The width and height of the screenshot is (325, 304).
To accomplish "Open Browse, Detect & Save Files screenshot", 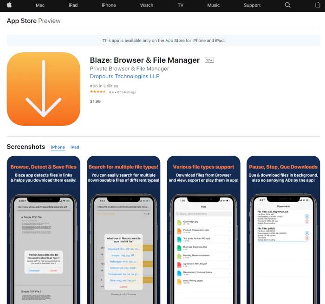I will click(x=44, y=230).
